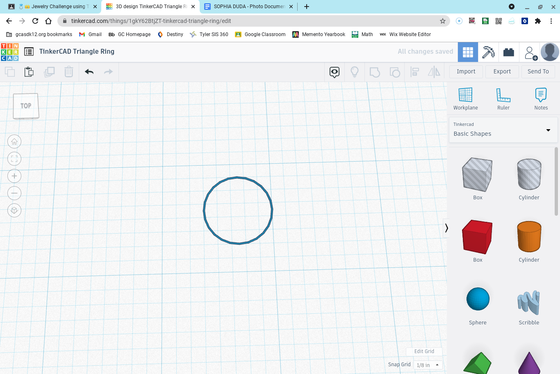Viewport: 560px width, 374px height.
Task: Click the Edit Grid button
Action: click(424, 351)
